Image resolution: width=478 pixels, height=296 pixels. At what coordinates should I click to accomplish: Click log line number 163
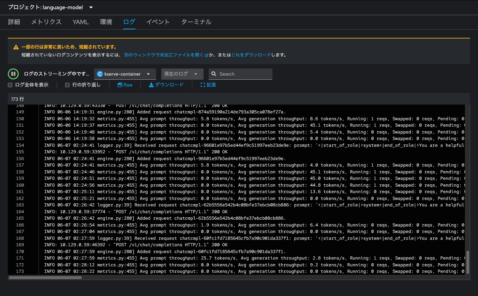(20, 205)
